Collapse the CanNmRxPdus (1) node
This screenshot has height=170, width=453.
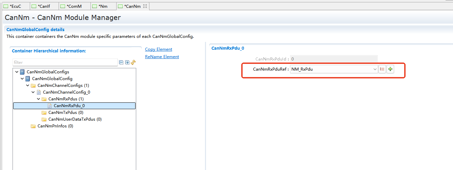(x=39, y=99)
